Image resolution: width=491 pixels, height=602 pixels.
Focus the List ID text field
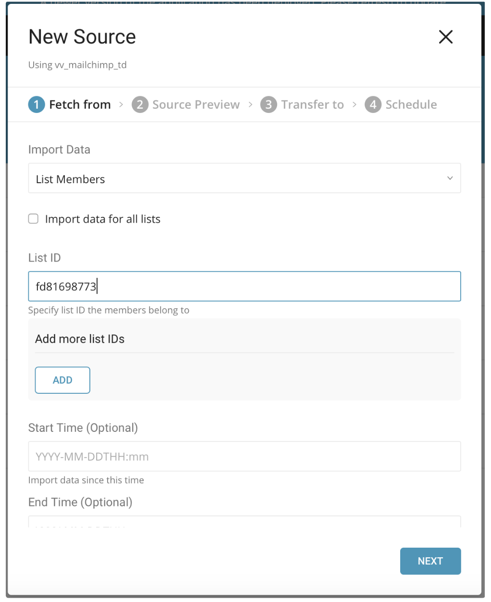(244, 287)
